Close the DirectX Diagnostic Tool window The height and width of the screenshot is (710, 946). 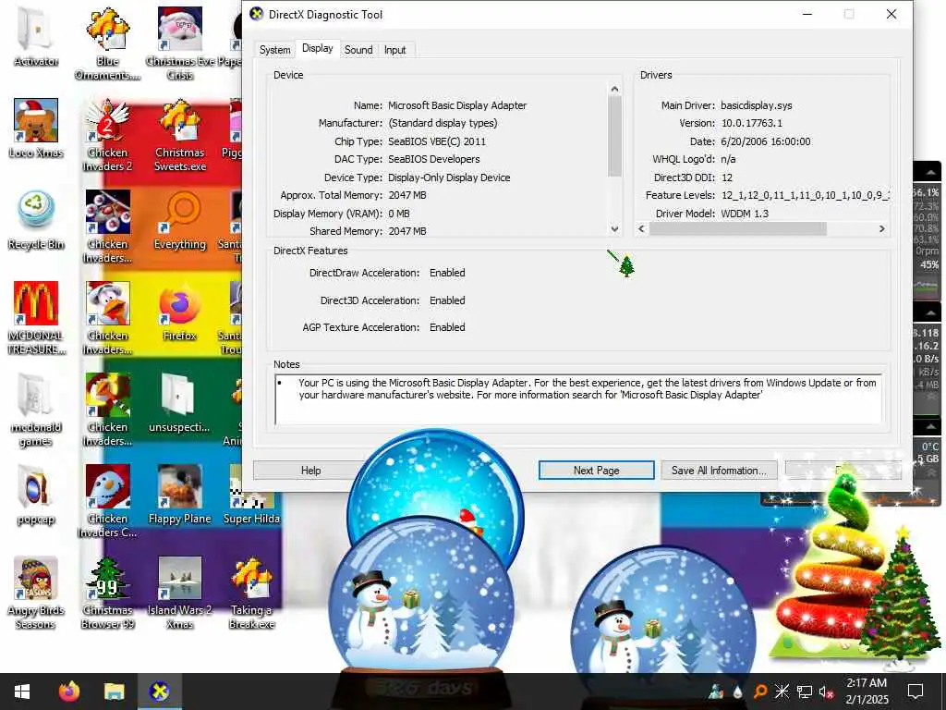[891, 14]
